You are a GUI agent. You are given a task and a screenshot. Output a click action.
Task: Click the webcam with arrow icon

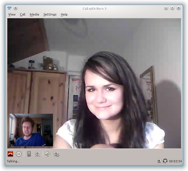(56, 154)
